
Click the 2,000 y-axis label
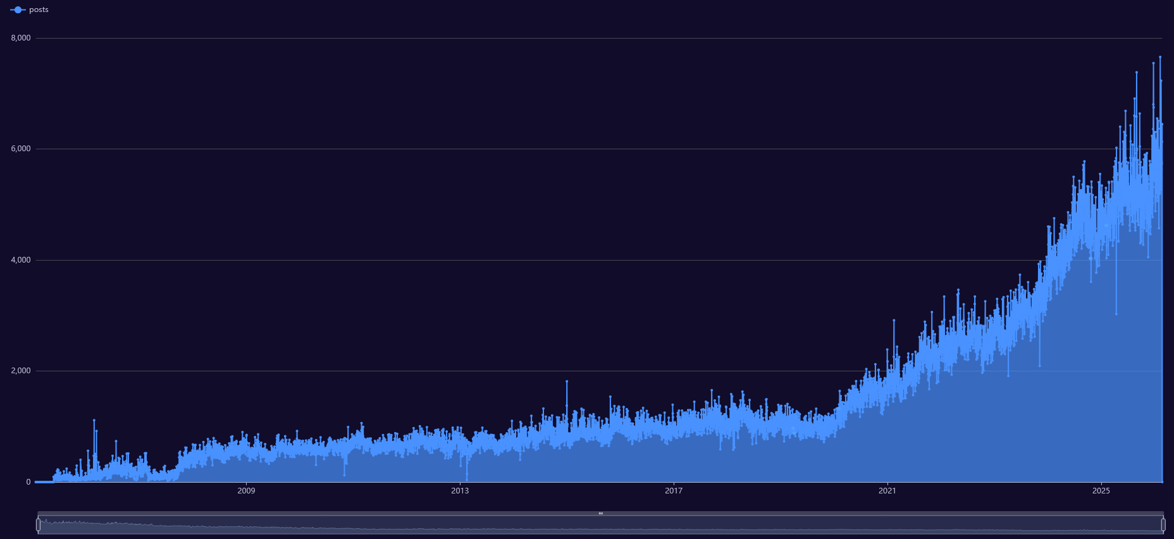click(21, 371)
